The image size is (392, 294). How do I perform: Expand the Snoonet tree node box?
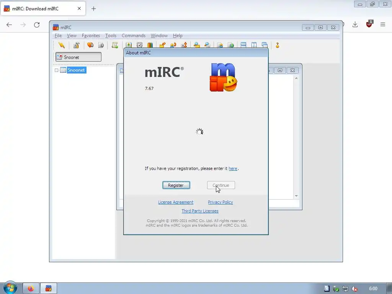click(x=57, y=70)
